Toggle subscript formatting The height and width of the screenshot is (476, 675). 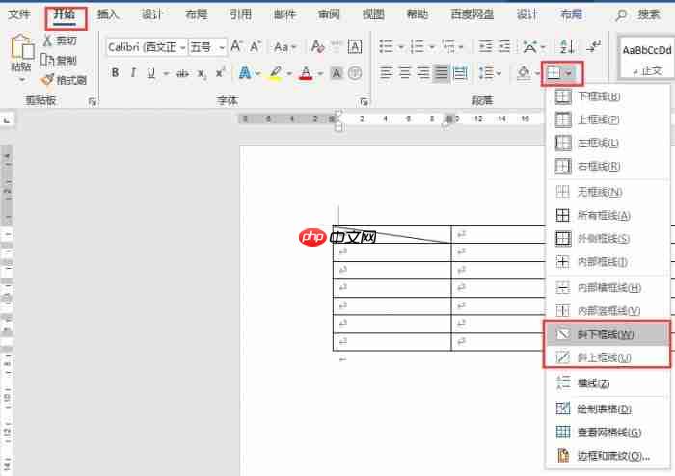coord(202,73)
